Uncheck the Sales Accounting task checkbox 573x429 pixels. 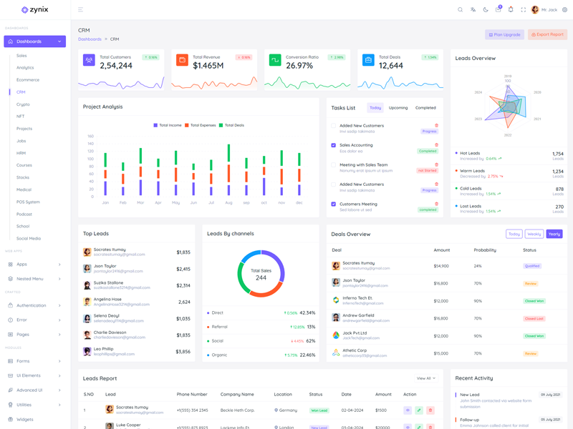coord(334,145)
